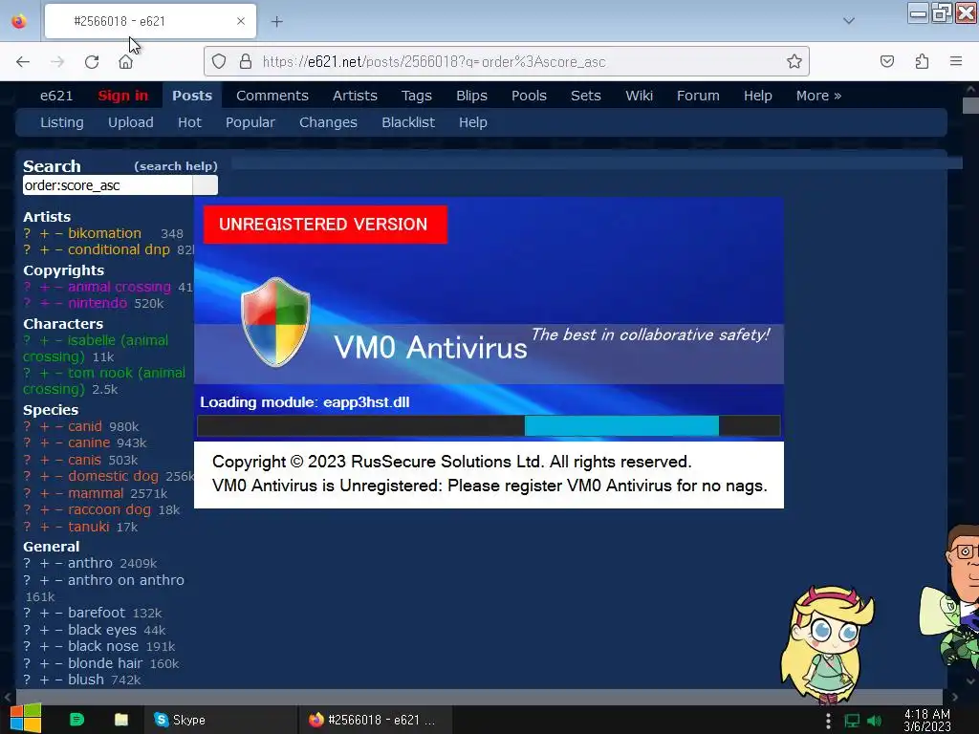Add anthro tag with plus sign
Screen dimensions: 979x734
(44, 563)
